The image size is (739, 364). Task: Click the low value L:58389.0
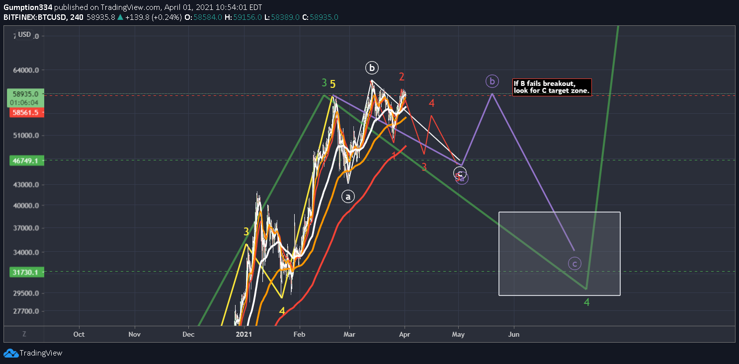point(282,17)
